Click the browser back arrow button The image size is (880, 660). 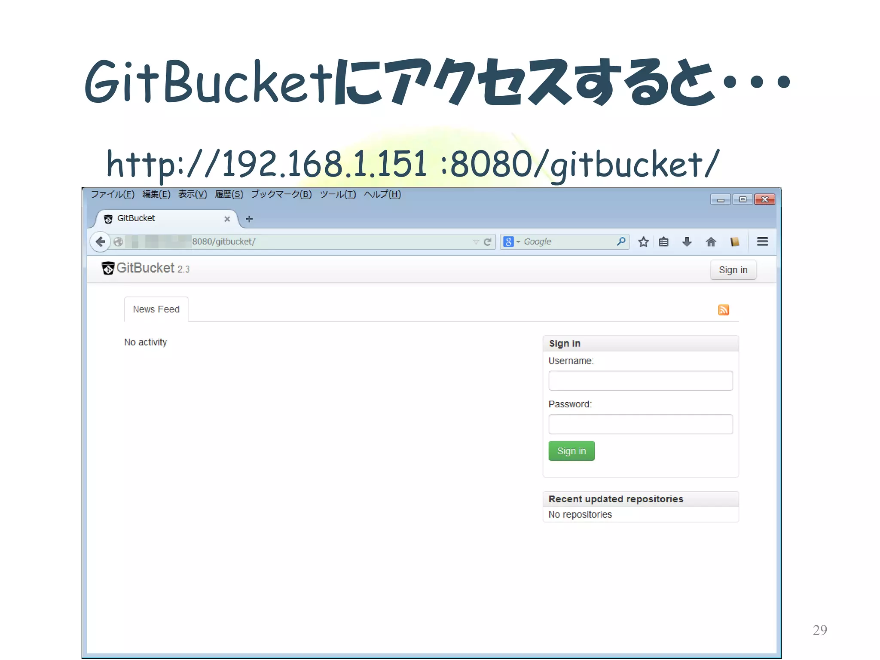100,242
